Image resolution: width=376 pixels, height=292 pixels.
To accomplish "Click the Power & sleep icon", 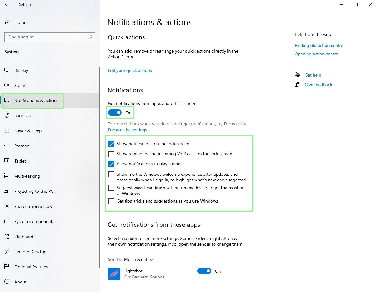I will click(7, 131).
